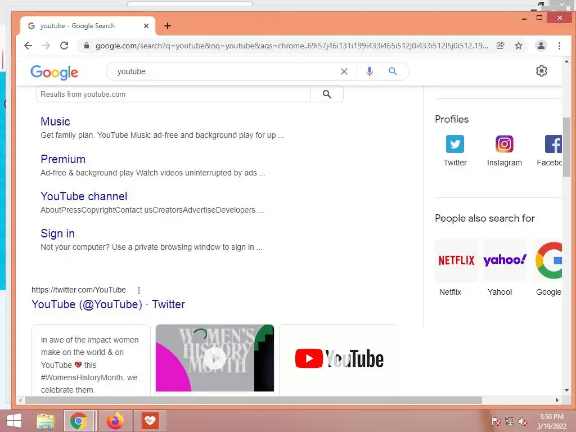
Task: Reload the Google search page
Action: [x=64, y=46]
